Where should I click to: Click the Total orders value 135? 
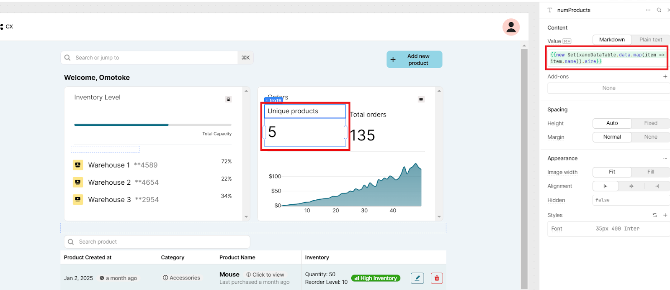(362, 135)
